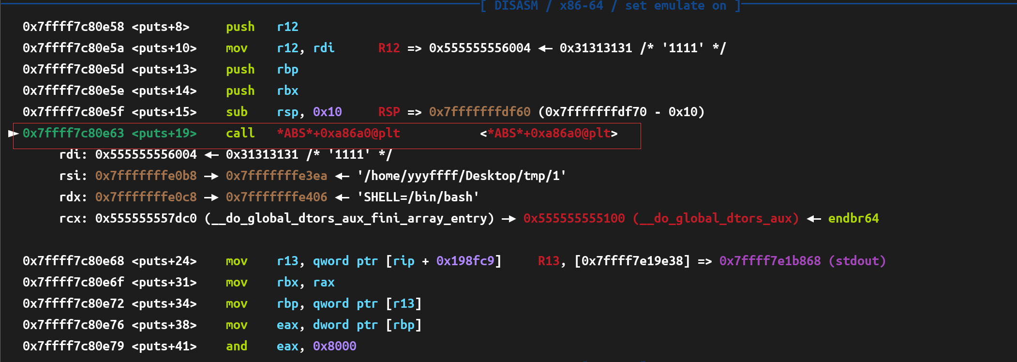The image size is (1017, 362).
Task: Click the green endbr64 instruction text
Action: (853, 218)
